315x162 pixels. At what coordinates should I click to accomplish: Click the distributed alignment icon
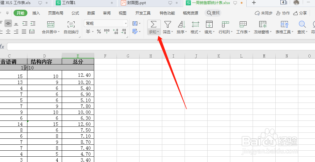pos(32,31)
